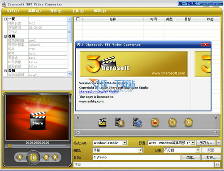Image resolution: width=224 pixels, height=171 pixels.
Task: Click the 3herosoft app icon in title bar
Action: point(4,4)
